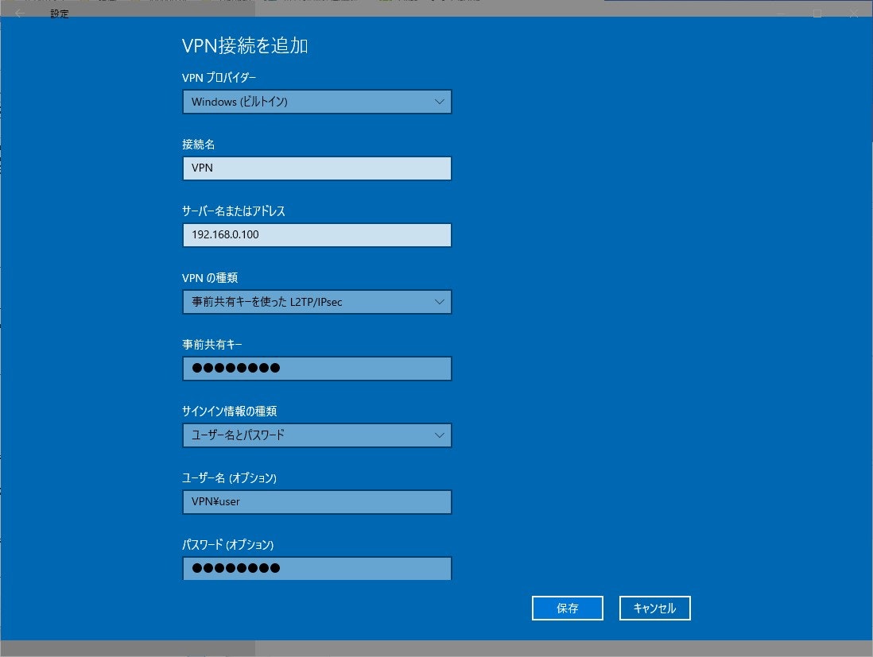Click the pre-shared key field
The width and height of the screenshot is (873, 657).
tap(316, 369)
